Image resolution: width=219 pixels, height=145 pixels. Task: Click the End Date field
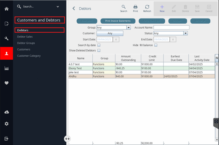162,40
